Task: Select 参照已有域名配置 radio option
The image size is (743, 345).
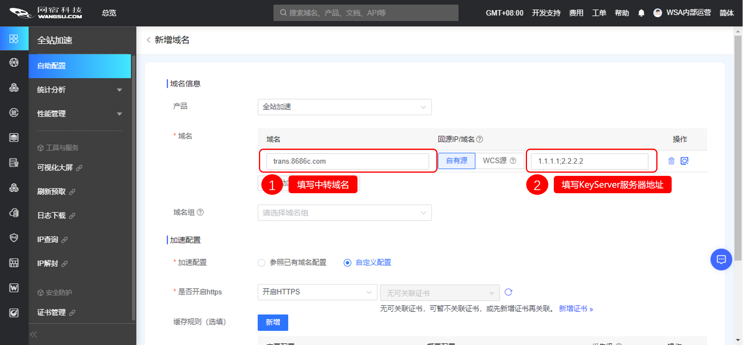Action: tap(292, 263)
